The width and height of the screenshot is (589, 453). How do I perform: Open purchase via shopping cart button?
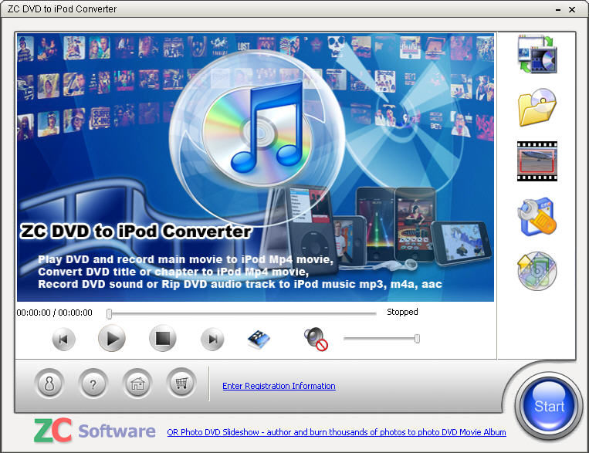pyautogui.click(x=181, y=383)
